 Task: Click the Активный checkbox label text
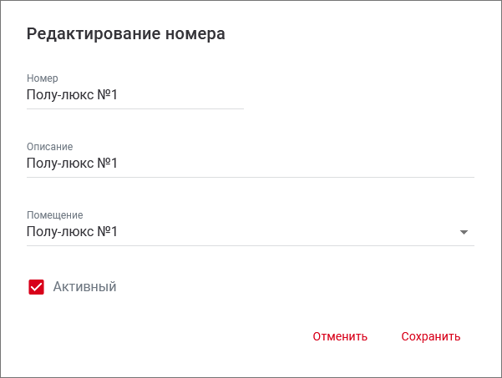click(x=84, y=287)
